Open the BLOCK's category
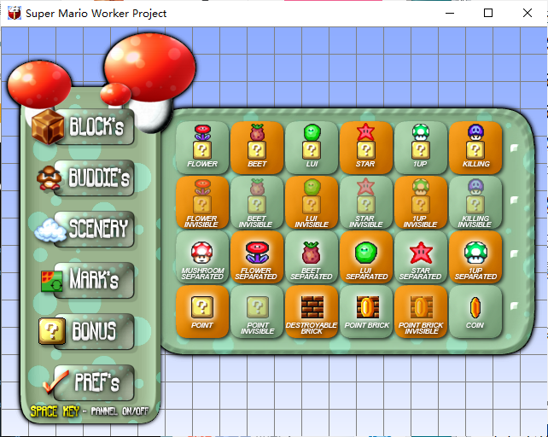548x437 pixels. point(83,127)
